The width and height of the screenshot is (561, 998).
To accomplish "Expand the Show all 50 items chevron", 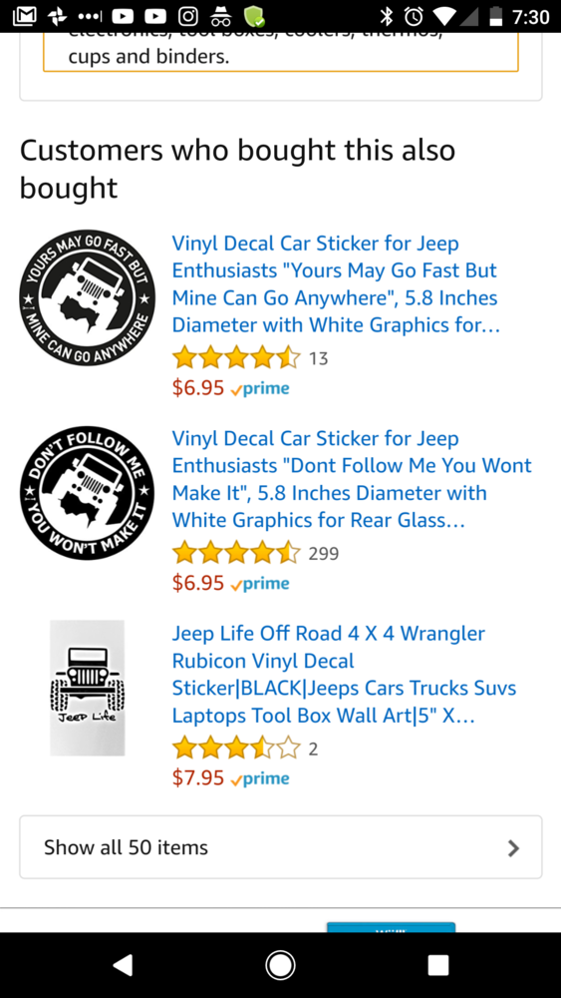I will [513, 847].
